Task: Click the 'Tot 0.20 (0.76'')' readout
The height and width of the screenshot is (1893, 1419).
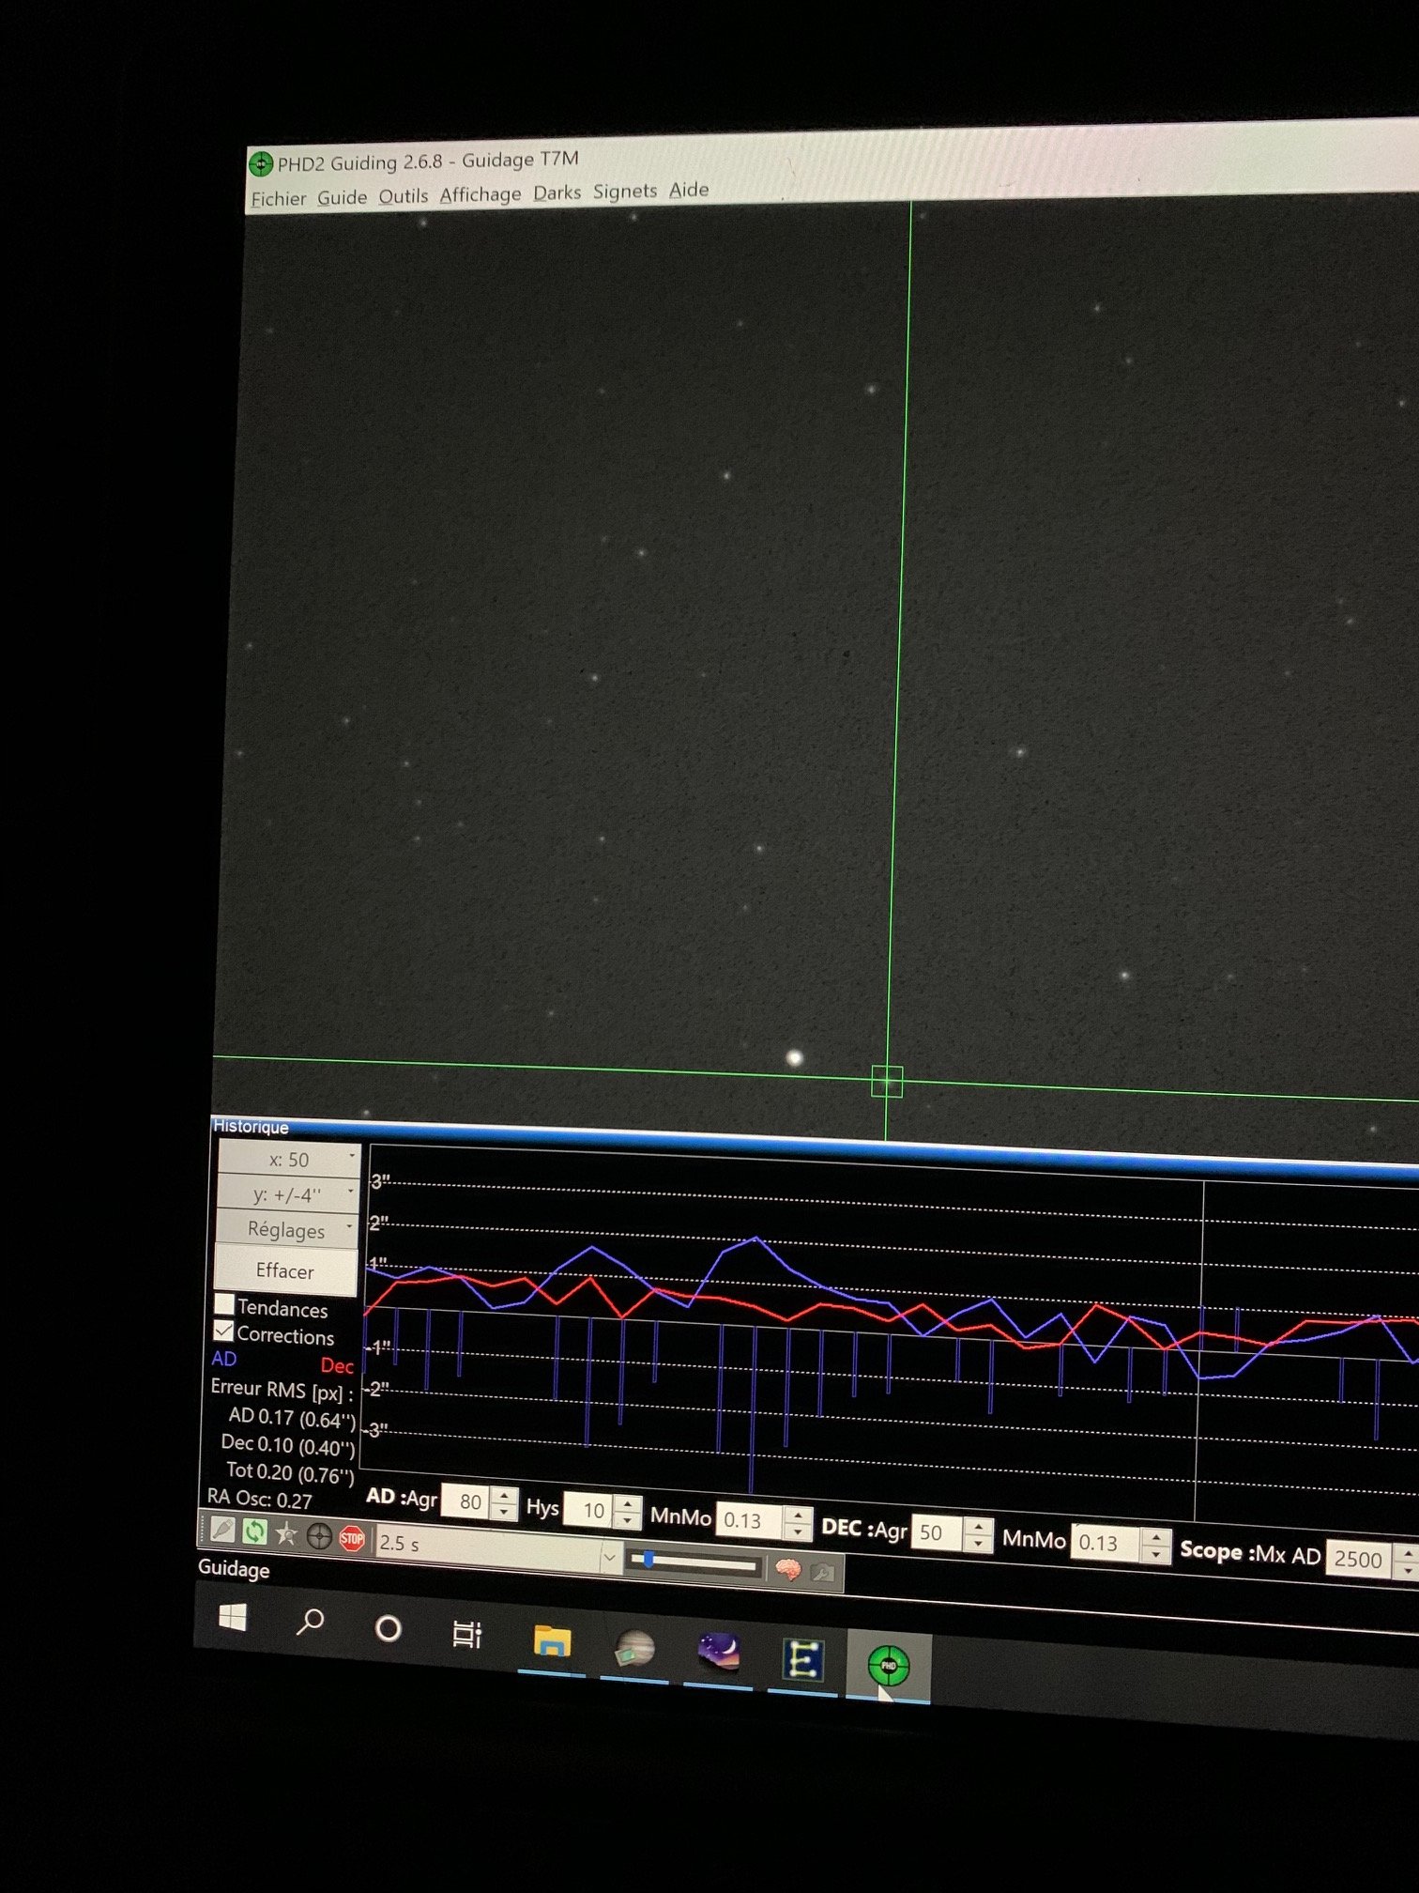Action: [x=290, y=1472]
